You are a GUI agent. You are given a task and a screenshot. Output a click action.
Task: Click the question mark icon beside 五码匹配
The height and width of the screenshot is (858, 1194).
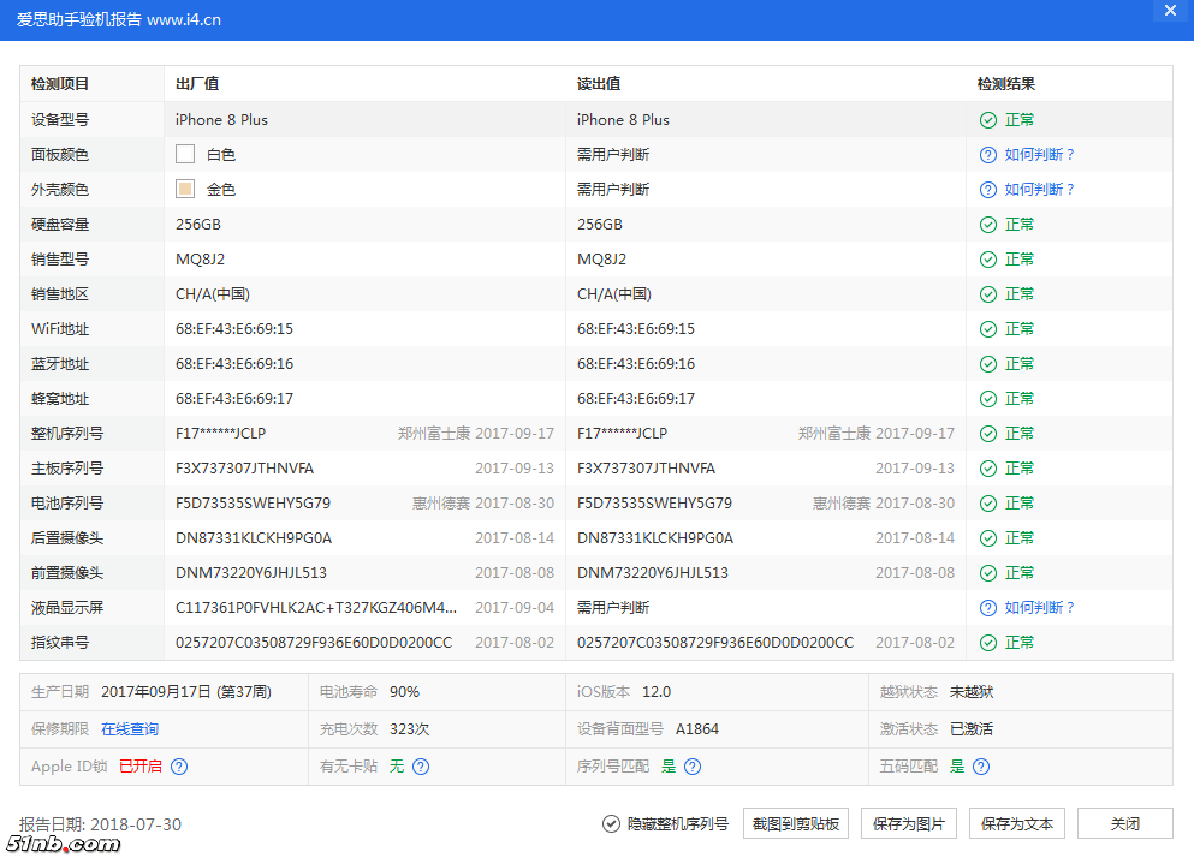click(x=981, y=767)
